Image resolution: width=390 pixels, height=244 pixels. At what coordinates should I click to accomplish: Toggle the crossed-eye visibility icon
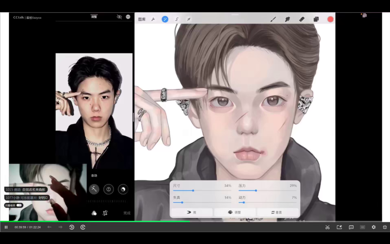pyautogui.click(x=119, y=17)
